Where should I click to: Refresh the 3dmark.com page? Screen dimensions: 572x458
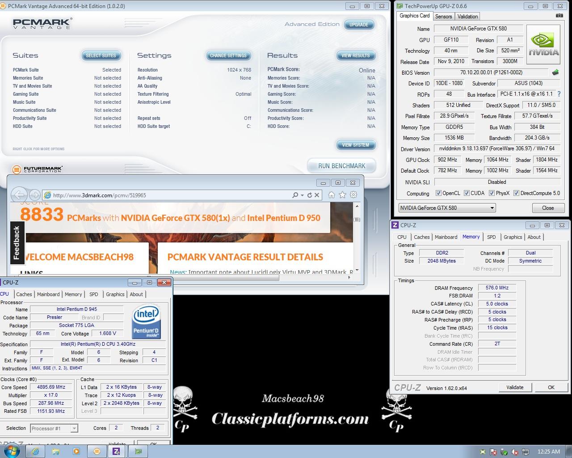310,195
